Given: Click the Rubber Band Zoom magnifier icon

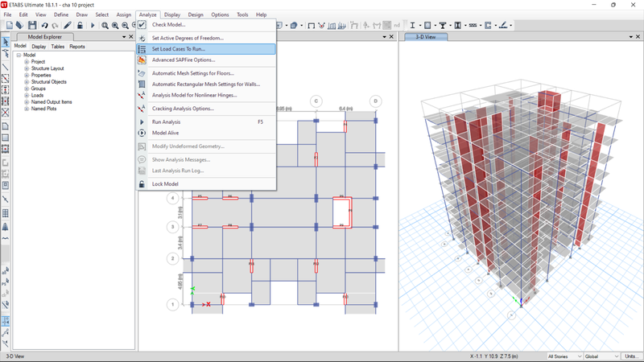Looking at the screenshot, I should tap(105, 26).
